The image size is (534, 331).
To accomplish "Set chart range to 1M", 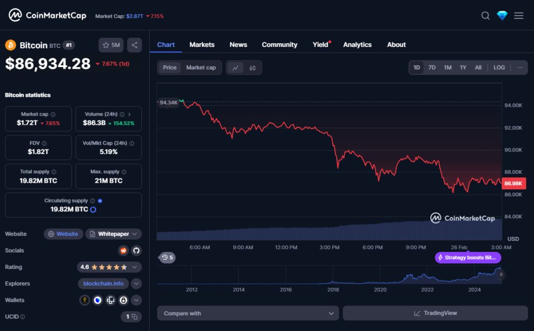I will point(447,68).
